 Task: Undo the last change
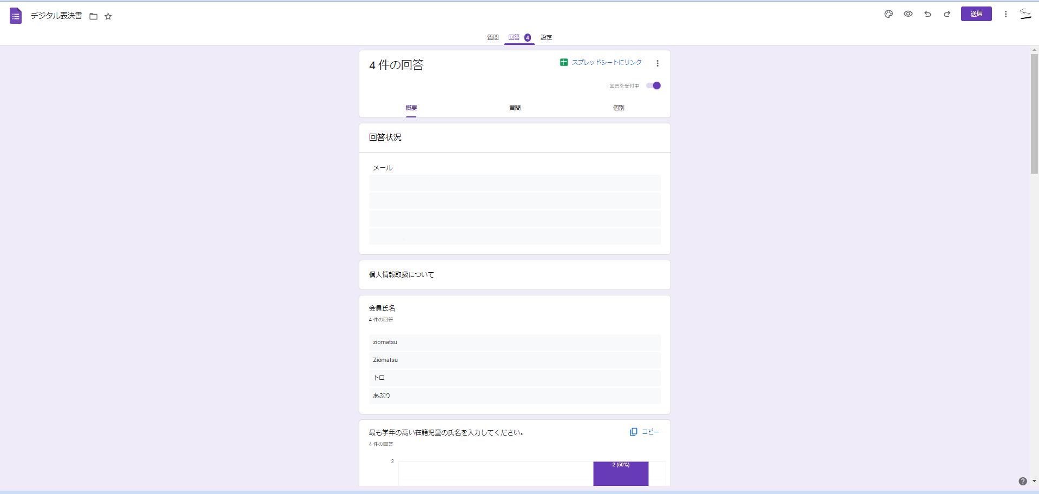click(x=928, y=14)
